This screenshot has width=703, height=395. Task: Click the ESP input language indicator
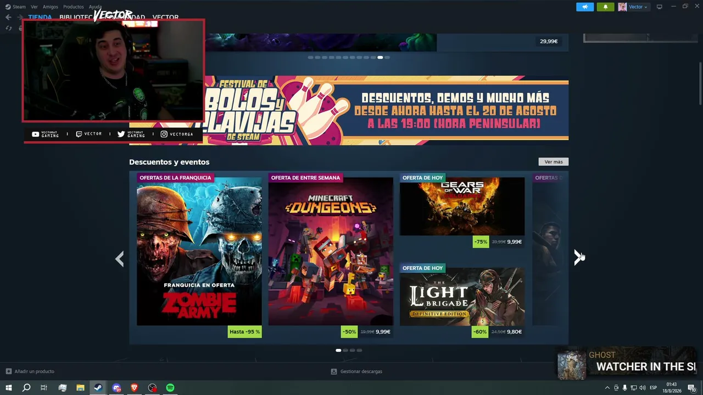click(x=654, y=388)
